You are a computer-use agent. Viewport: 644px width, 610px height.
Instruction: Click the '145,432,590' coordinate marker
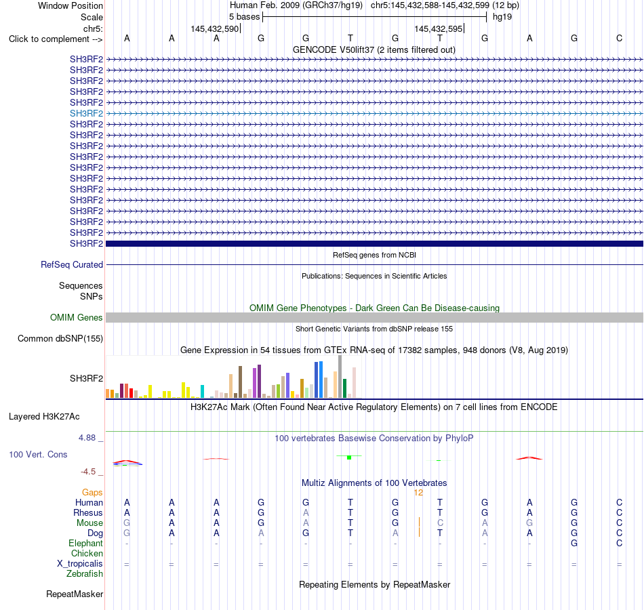pyautogui.click(x=214, y=28)
